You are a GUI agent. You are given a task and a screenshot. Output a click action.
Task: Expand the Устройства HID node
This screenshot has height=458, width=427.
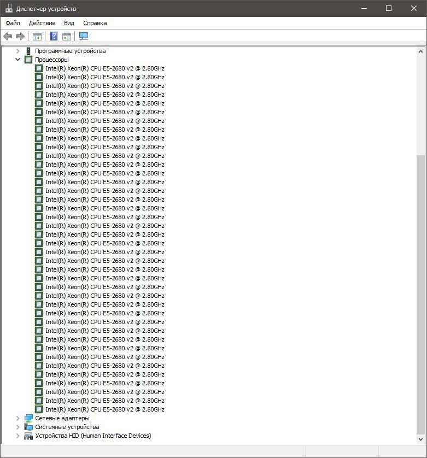tap(18, 436)
